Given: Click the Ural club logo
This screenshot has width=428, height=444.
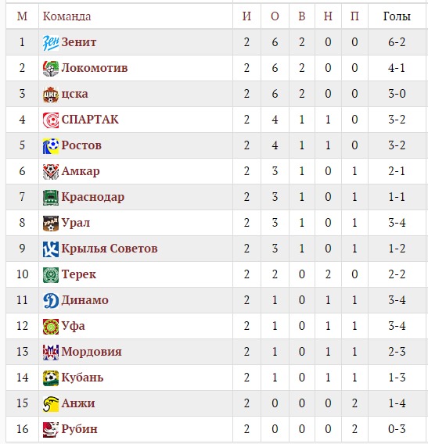Looking at the screenshot, I should (51, 223).
